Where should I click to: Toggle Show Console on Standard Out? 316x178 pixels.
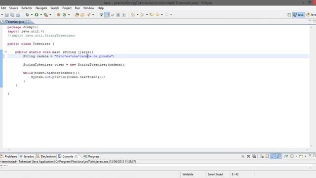[273, 156]
